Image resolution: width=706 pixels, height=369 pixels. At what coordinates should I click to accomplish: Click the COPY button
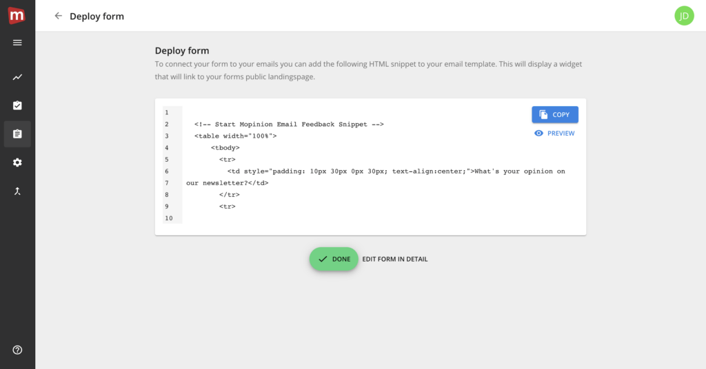pyautogui.click(x=555, y=114)
